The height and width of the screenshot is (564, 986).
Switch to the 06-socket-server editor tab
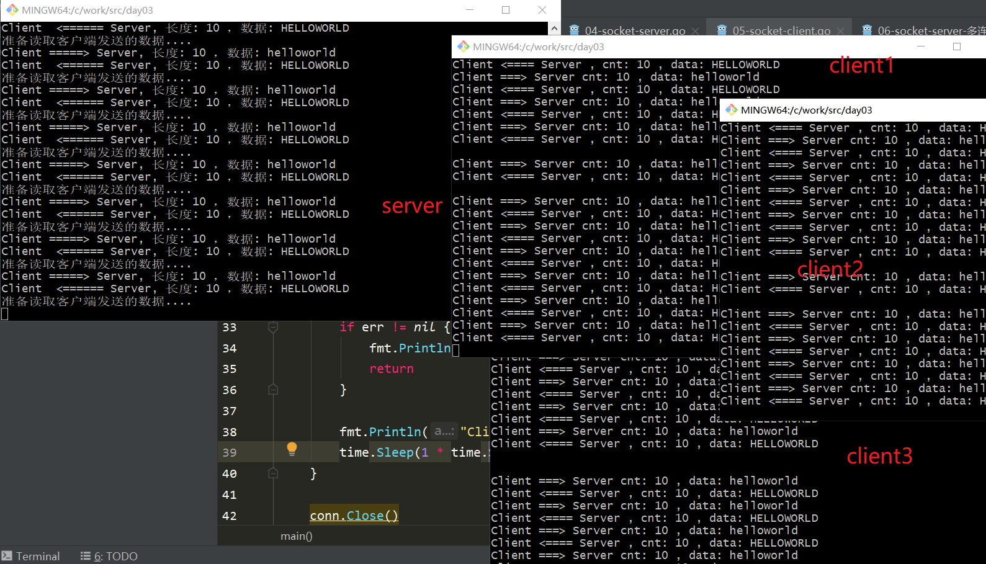point(931,30)
